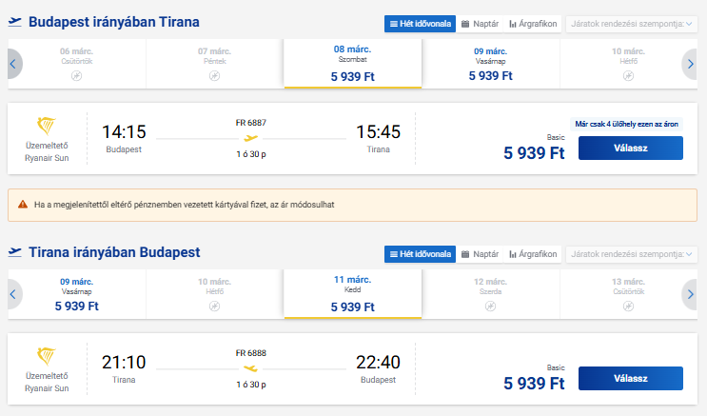Click next dates arrow for Budapest–Tirana
This screenshot has height=416, width=707.
coord(690,64)
